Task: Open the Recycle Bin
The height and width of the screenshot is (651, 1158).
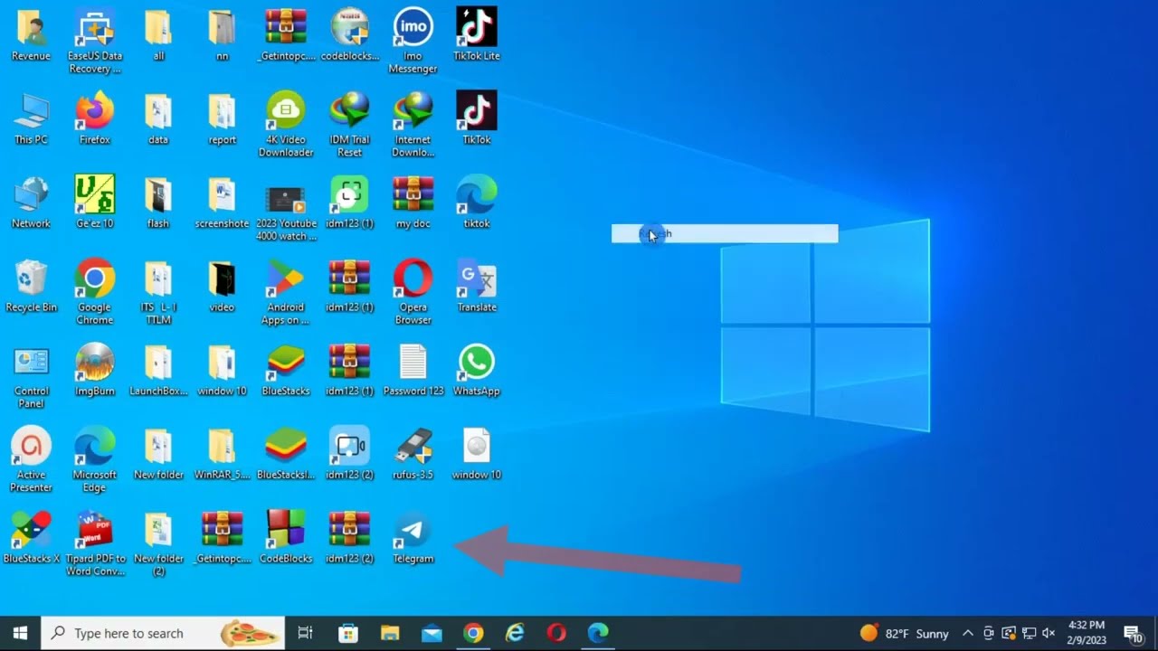Action: click(31, 287)
